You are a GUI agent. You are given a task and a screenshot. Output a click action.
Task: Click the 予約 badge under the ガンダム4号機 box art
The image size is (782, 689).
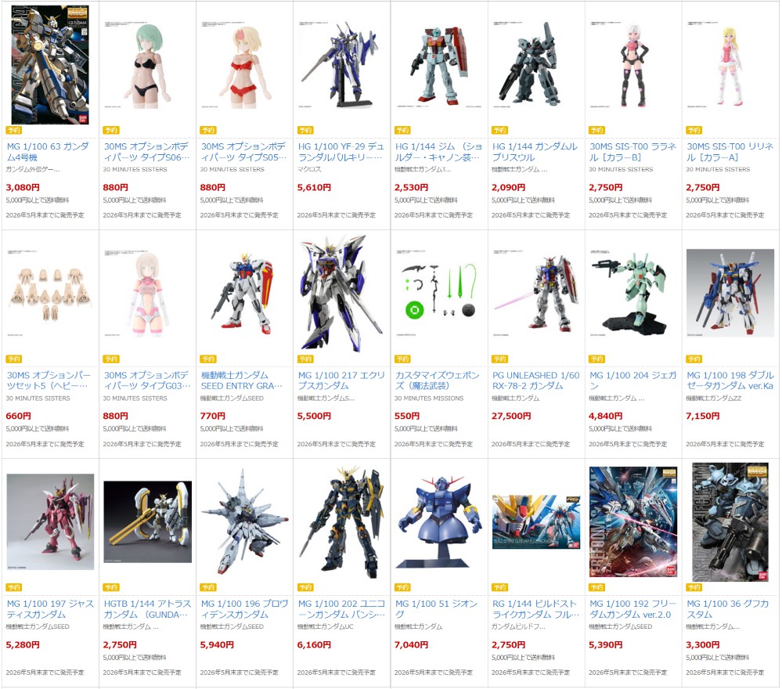coord(14,130)
